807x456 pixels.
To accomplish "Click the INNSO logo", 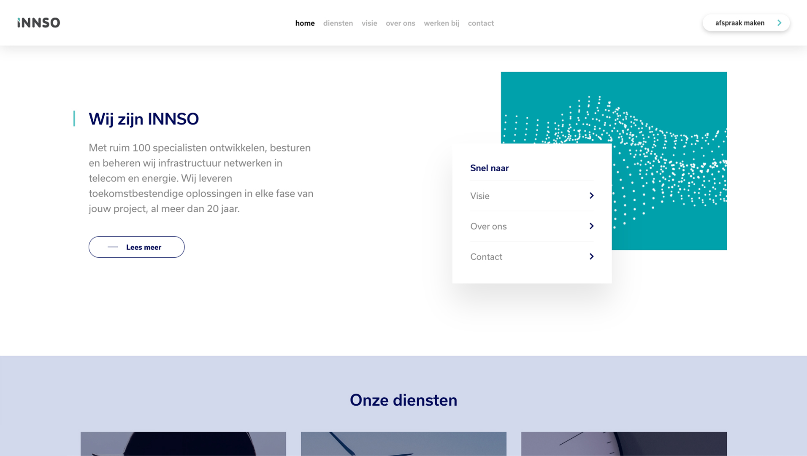I will click(x=38, y=23).
